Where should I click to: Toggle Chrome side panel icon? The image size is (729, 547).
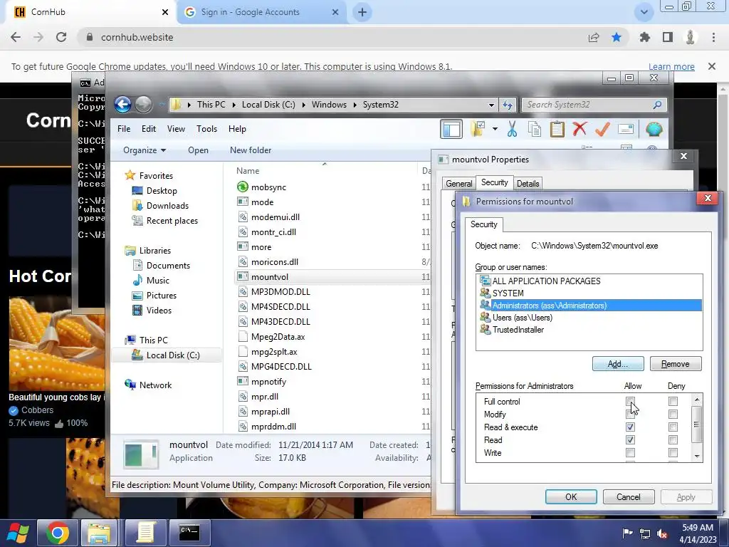(668, 37)
